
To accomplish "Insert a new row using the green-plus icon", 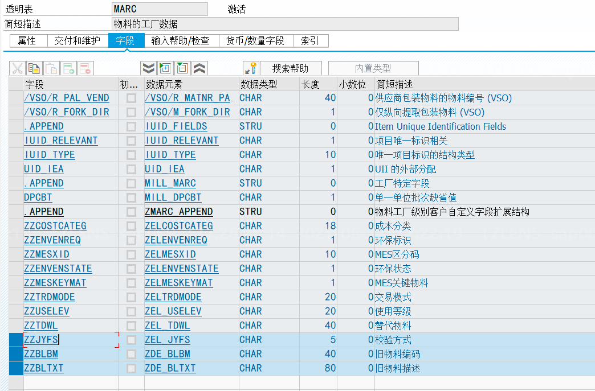I will (67, 68).
